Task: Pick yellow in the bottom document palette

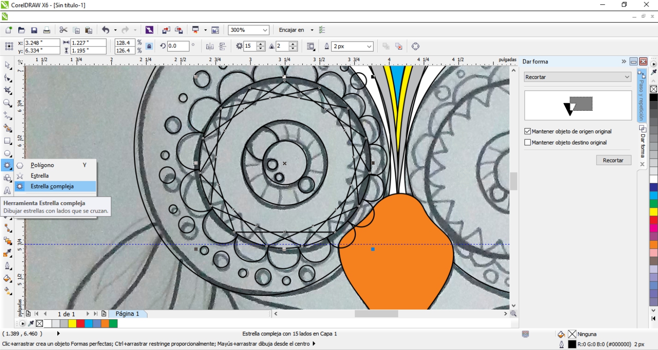Action: click(x=72, y=323)
